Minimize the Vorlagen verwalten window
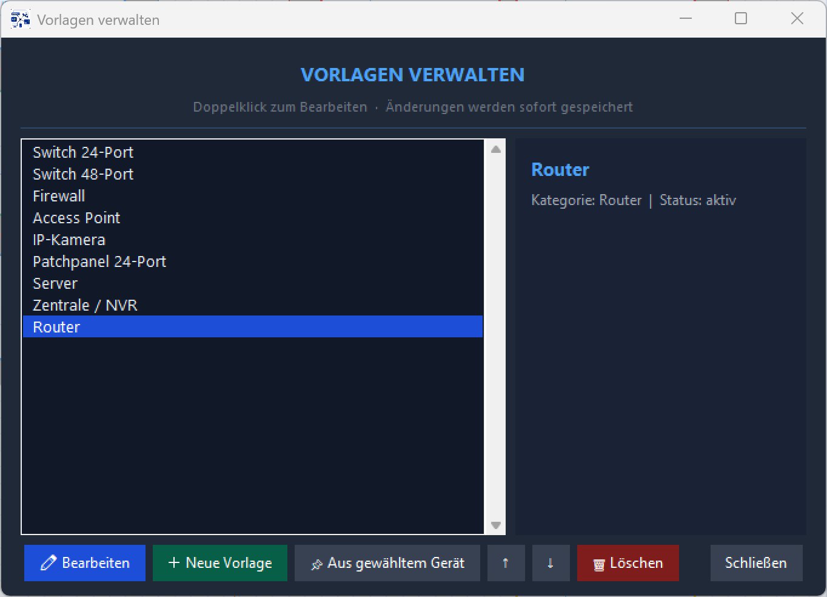The height and width of the screenshot is (597, 827). (x=686, y=19)
